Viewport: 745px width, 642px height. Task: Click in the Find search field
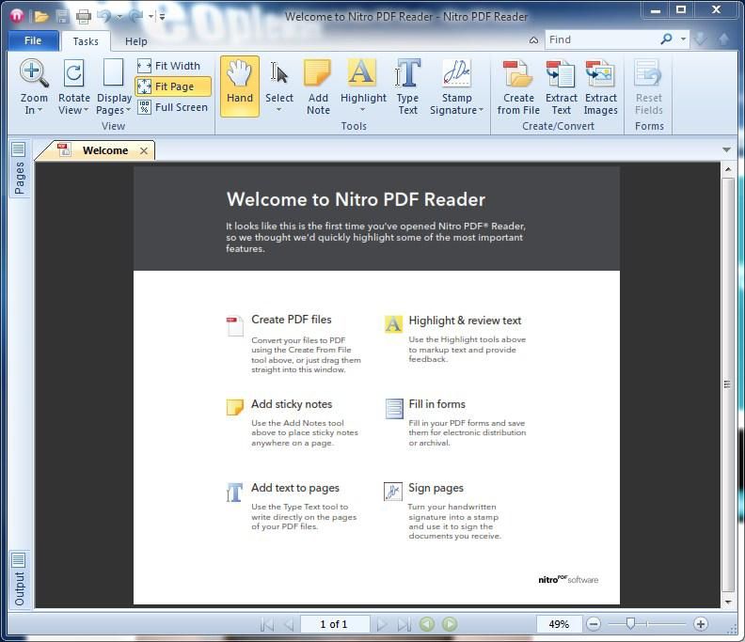pyautogui.click(x=601, y=39)
